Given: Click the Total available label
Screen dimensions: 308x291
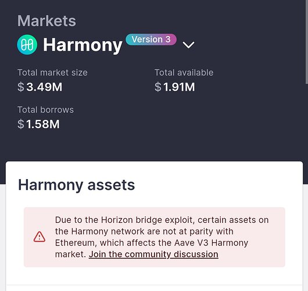Looking at the screenshot, I should (184, 73).
